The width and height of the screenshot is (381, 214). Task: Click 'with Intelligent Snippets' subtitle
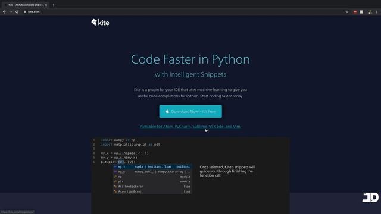[190, 74]
